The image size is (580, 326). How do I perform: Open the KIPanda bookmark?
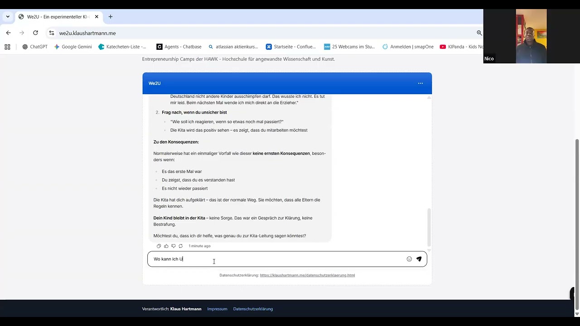(x=461, y=47)
